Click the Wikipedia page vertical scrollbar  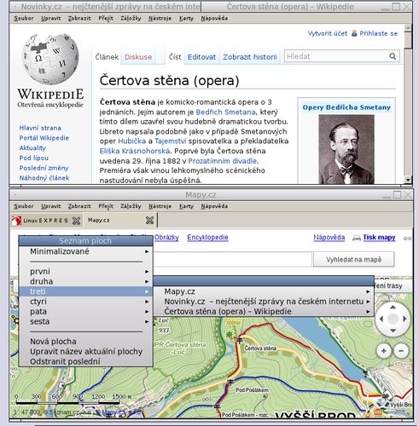tap(408, 104)
